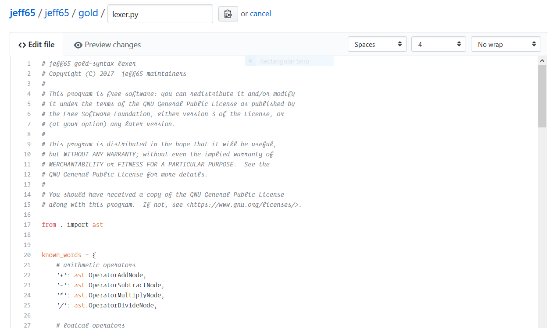The image size is (556, 328).
Task: Click the 'This program is distributed' comment line
Action: [159, 144]
